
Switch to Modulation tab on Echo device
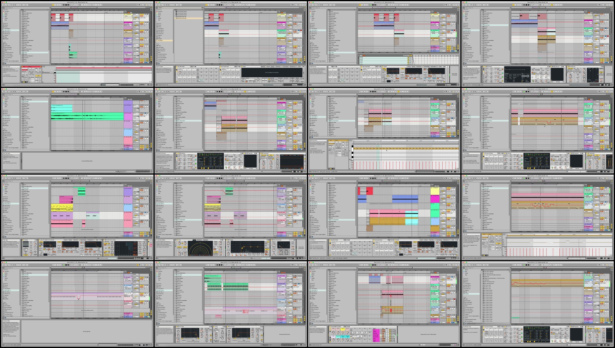pos(199,240)
